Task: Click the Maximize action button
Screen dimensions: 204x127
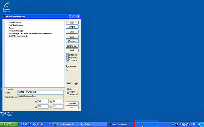Action: [x=72, y=41]
